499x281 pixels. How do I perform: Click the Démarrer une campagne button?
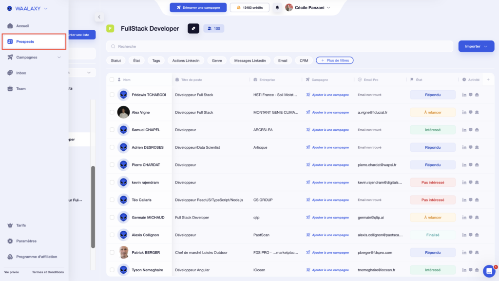tap(198, 7)
